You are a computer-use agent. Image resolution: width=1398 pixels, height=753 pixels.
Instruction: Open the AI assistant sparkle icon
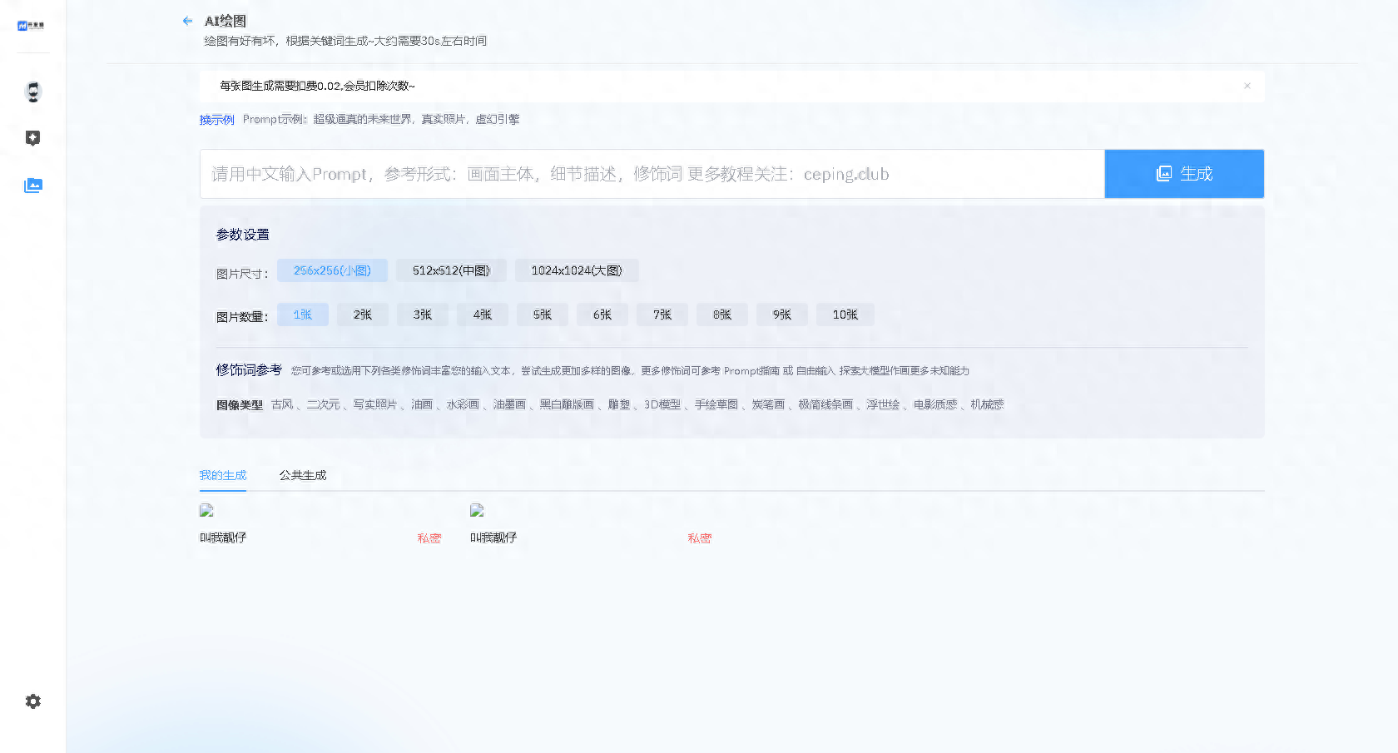33,138
